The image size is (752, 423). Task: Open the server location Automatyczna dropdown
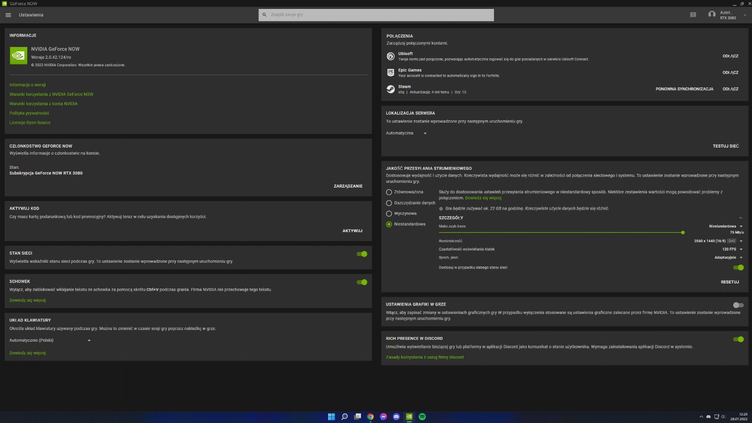tap(407, 133)
